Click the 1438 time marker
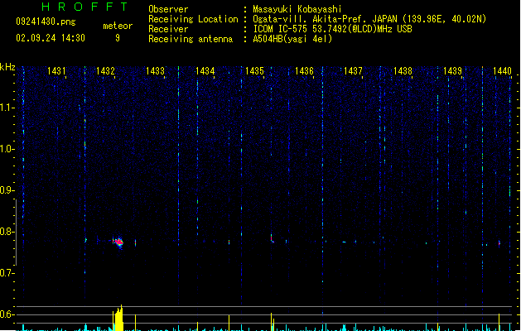Screen dimensions: 521x331 click(403, 71)
